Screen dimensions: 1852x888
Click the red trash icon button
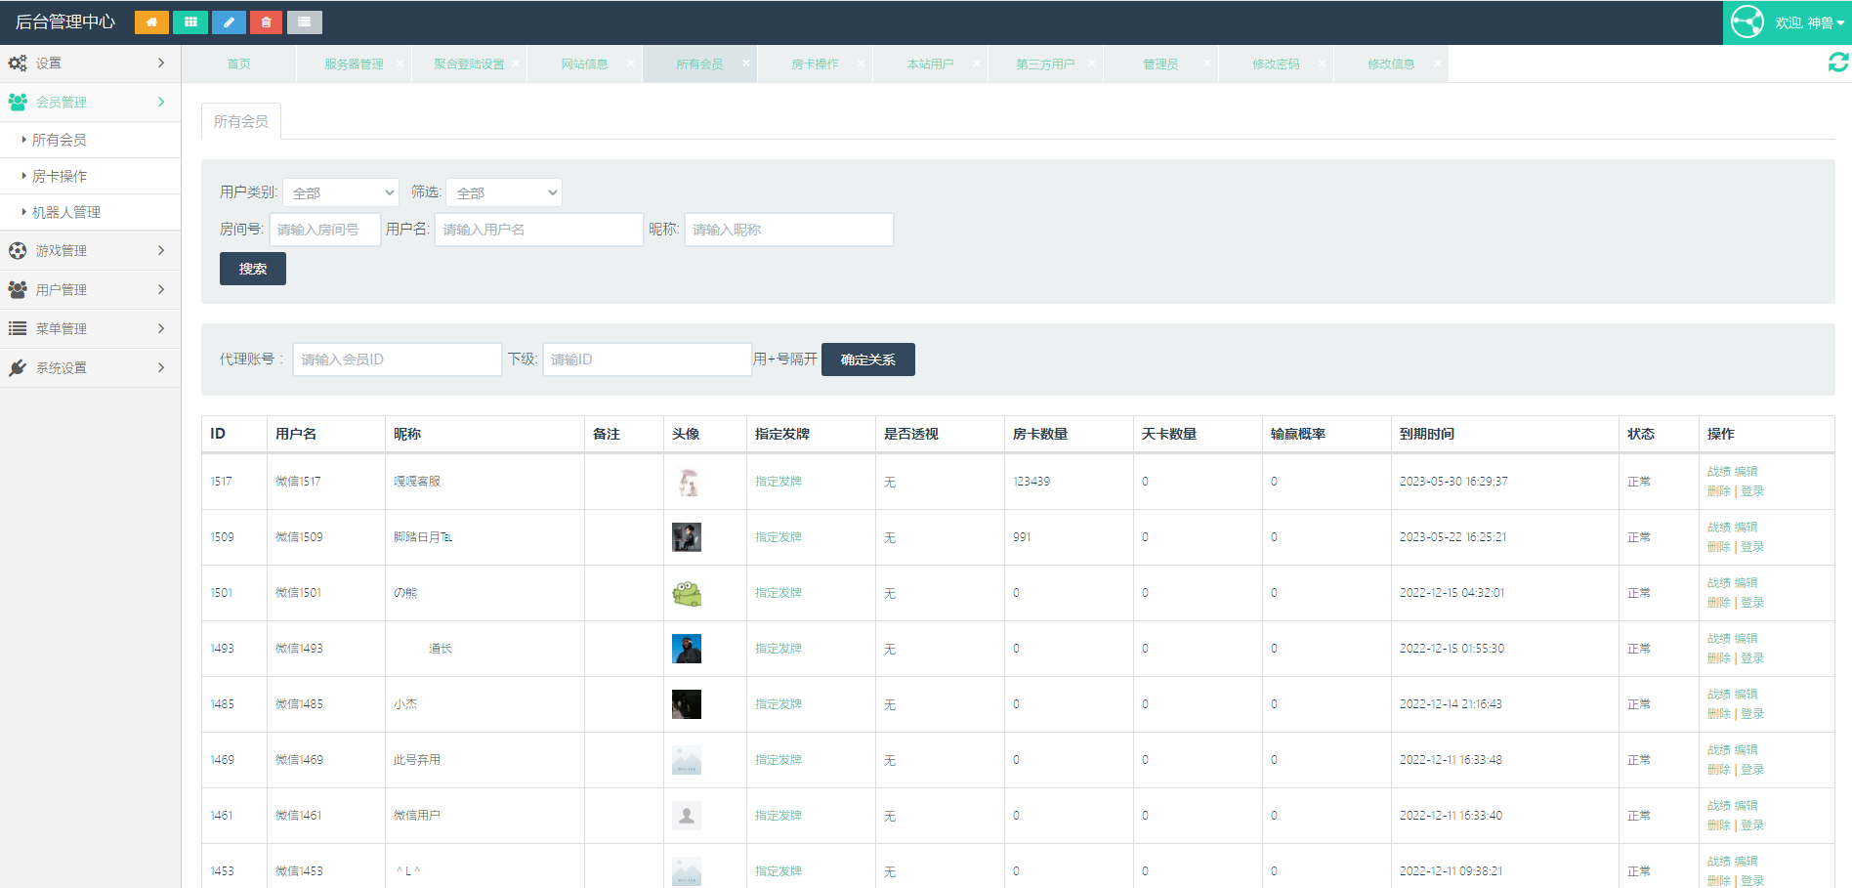(x=266, y=22)
